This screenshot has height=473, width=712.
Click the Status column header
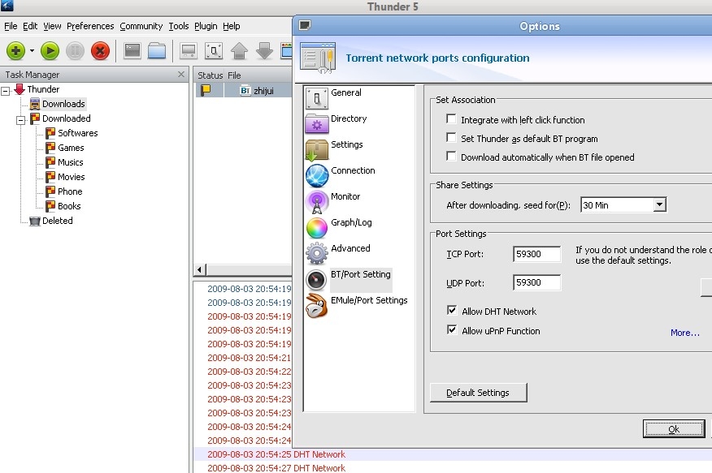(210, 75)
